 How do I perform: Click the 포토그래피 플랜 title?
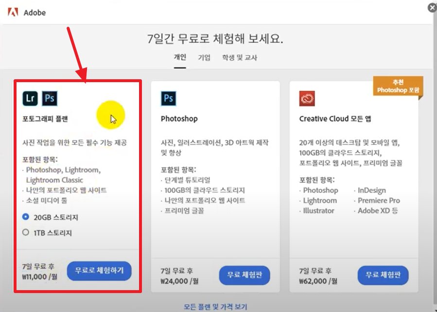[x=45, y=119]
